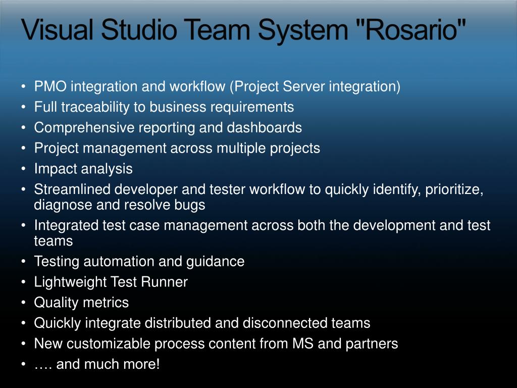Click the Testing automation and guidance bullet
This screenshot has height=388, width=517.
click(x=139, y=262)
